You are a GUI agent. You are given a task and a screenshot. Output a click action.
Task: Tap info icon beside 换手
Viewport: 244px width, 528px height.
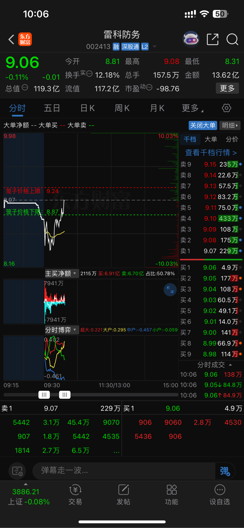pos(90,74)
